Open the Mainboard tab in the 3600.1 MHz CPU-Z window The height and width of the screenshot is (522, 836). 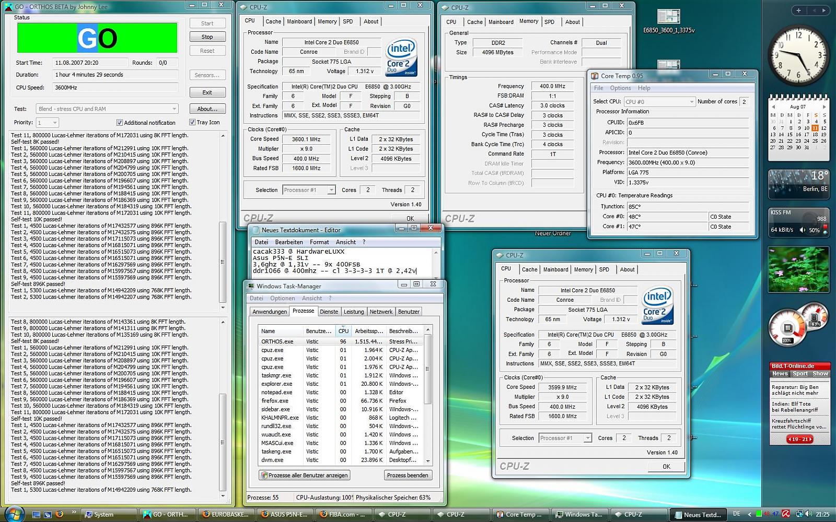tap(299, 21)
